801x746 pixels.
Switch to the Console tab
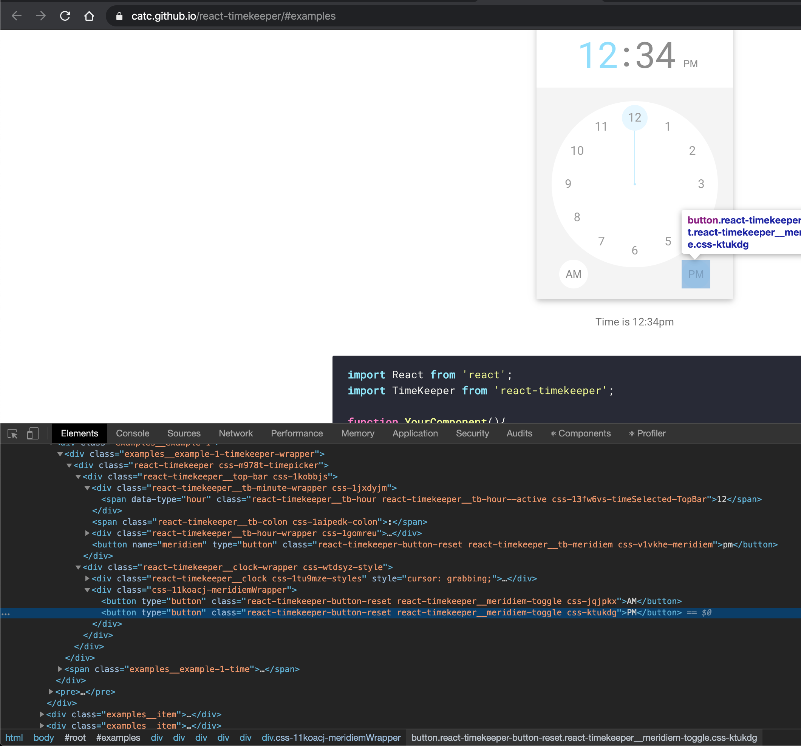pos(132,433)
